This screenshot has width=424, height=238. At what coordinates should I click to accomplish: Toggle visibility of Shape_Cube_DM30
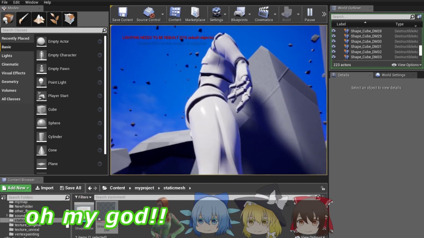(x=334, y=41)
